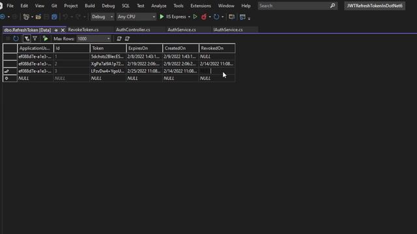Click the ExpiresOn cell 2/25/2022 11:08
This screenshot has width=417, height=234.
click(145, 71)
